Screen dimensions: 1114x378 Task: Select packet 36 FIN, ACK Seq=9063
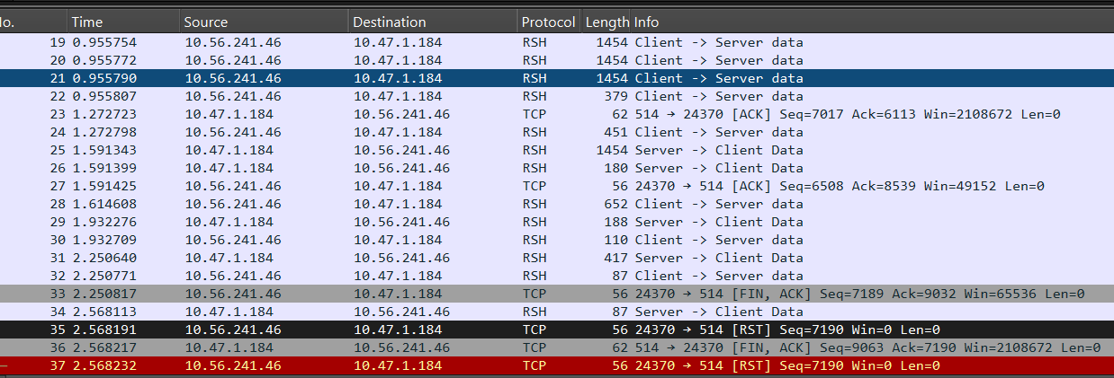[x=557, y=347]
